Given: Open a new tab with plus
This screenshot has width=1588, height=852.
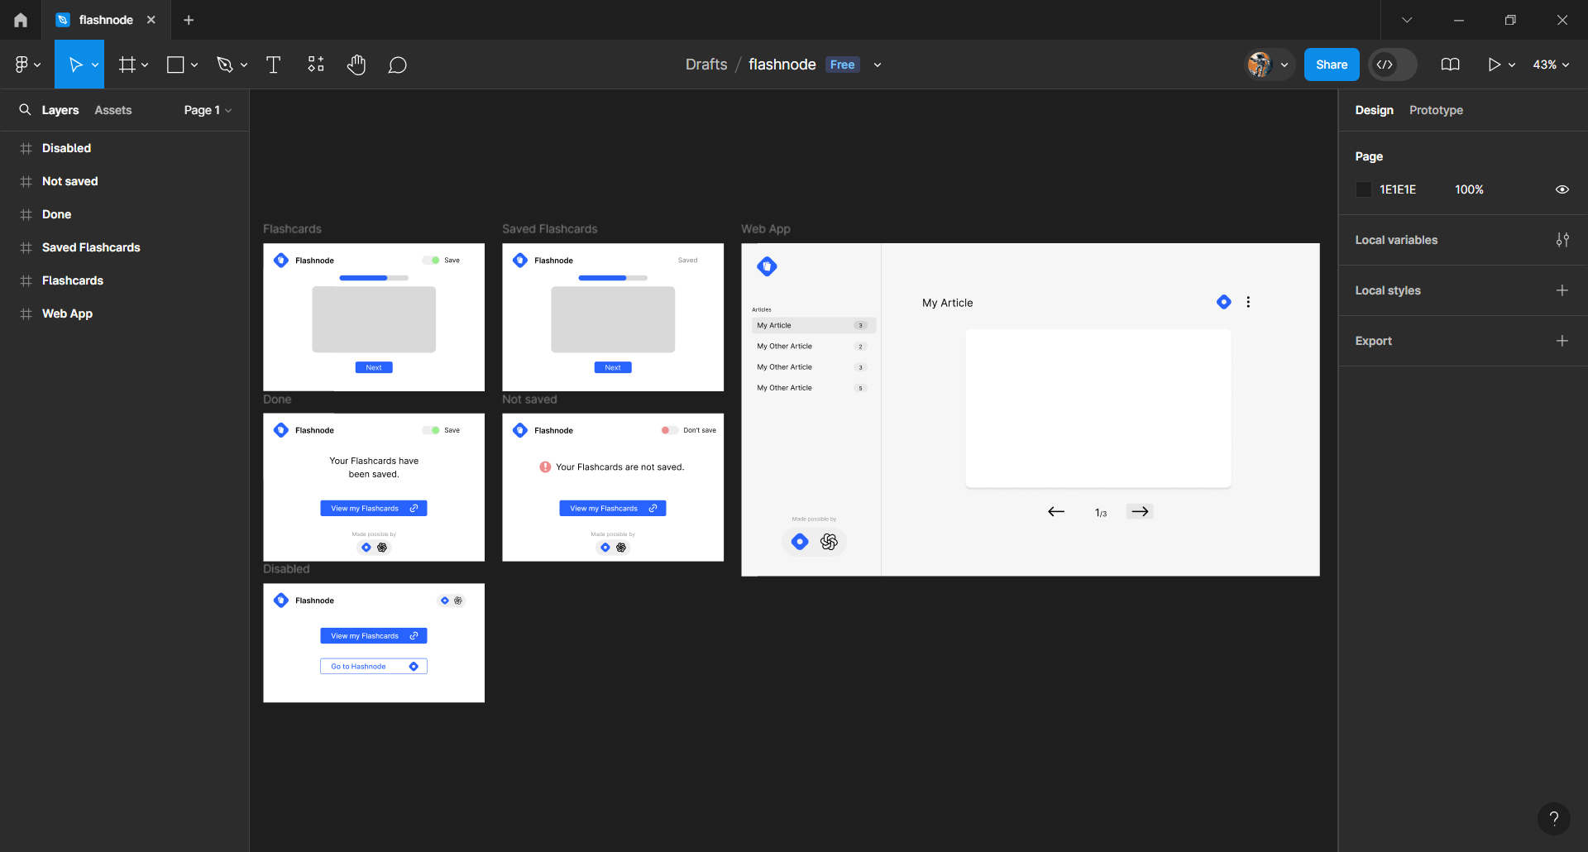Looking at the screenshot, I should [189, 20].
